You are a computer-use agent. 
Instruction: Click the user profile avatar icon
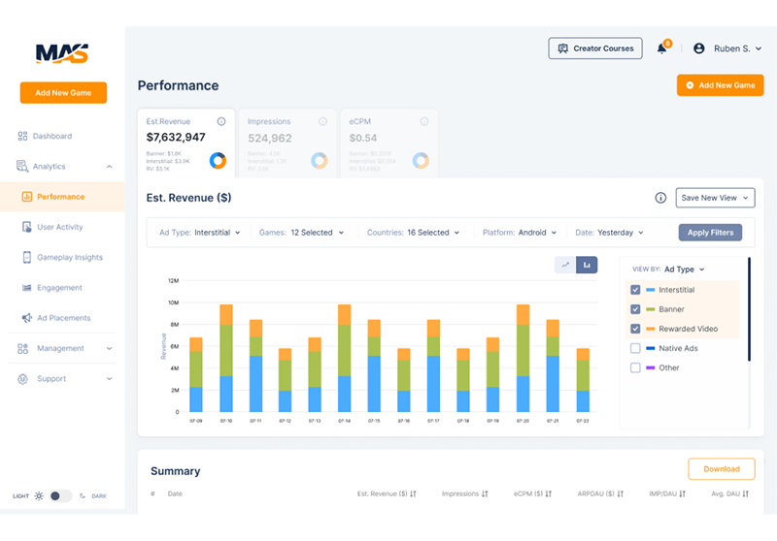[699, 48]
